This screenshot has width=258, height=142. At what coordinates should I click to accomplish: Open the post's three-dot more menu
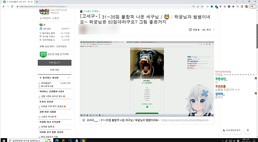tap(214, 30)
